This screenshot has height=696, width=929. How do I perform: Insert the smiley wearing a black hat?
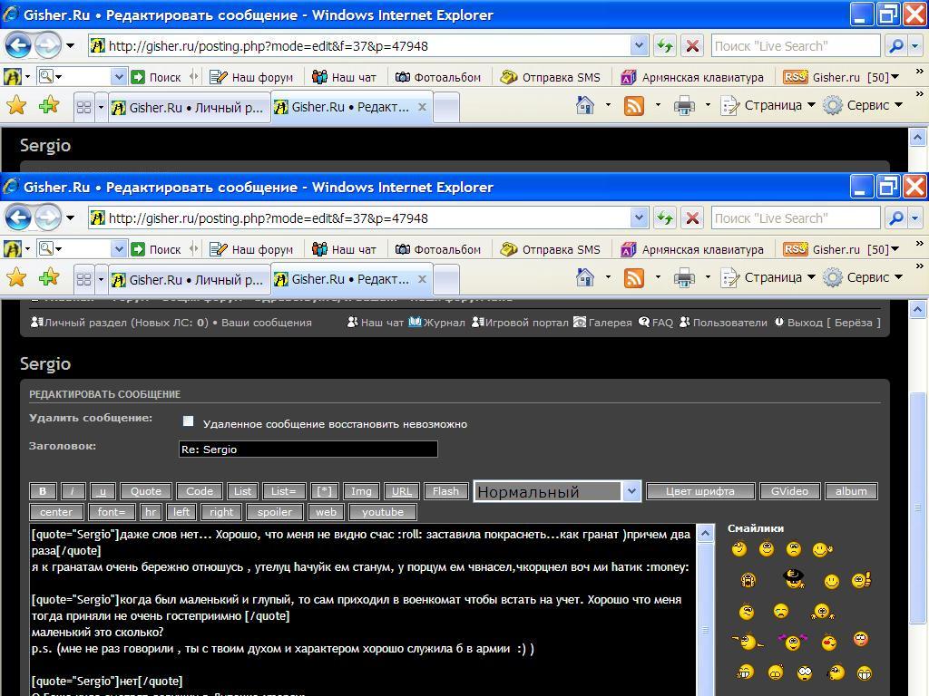pyautogui.click(x=794, y=578)
